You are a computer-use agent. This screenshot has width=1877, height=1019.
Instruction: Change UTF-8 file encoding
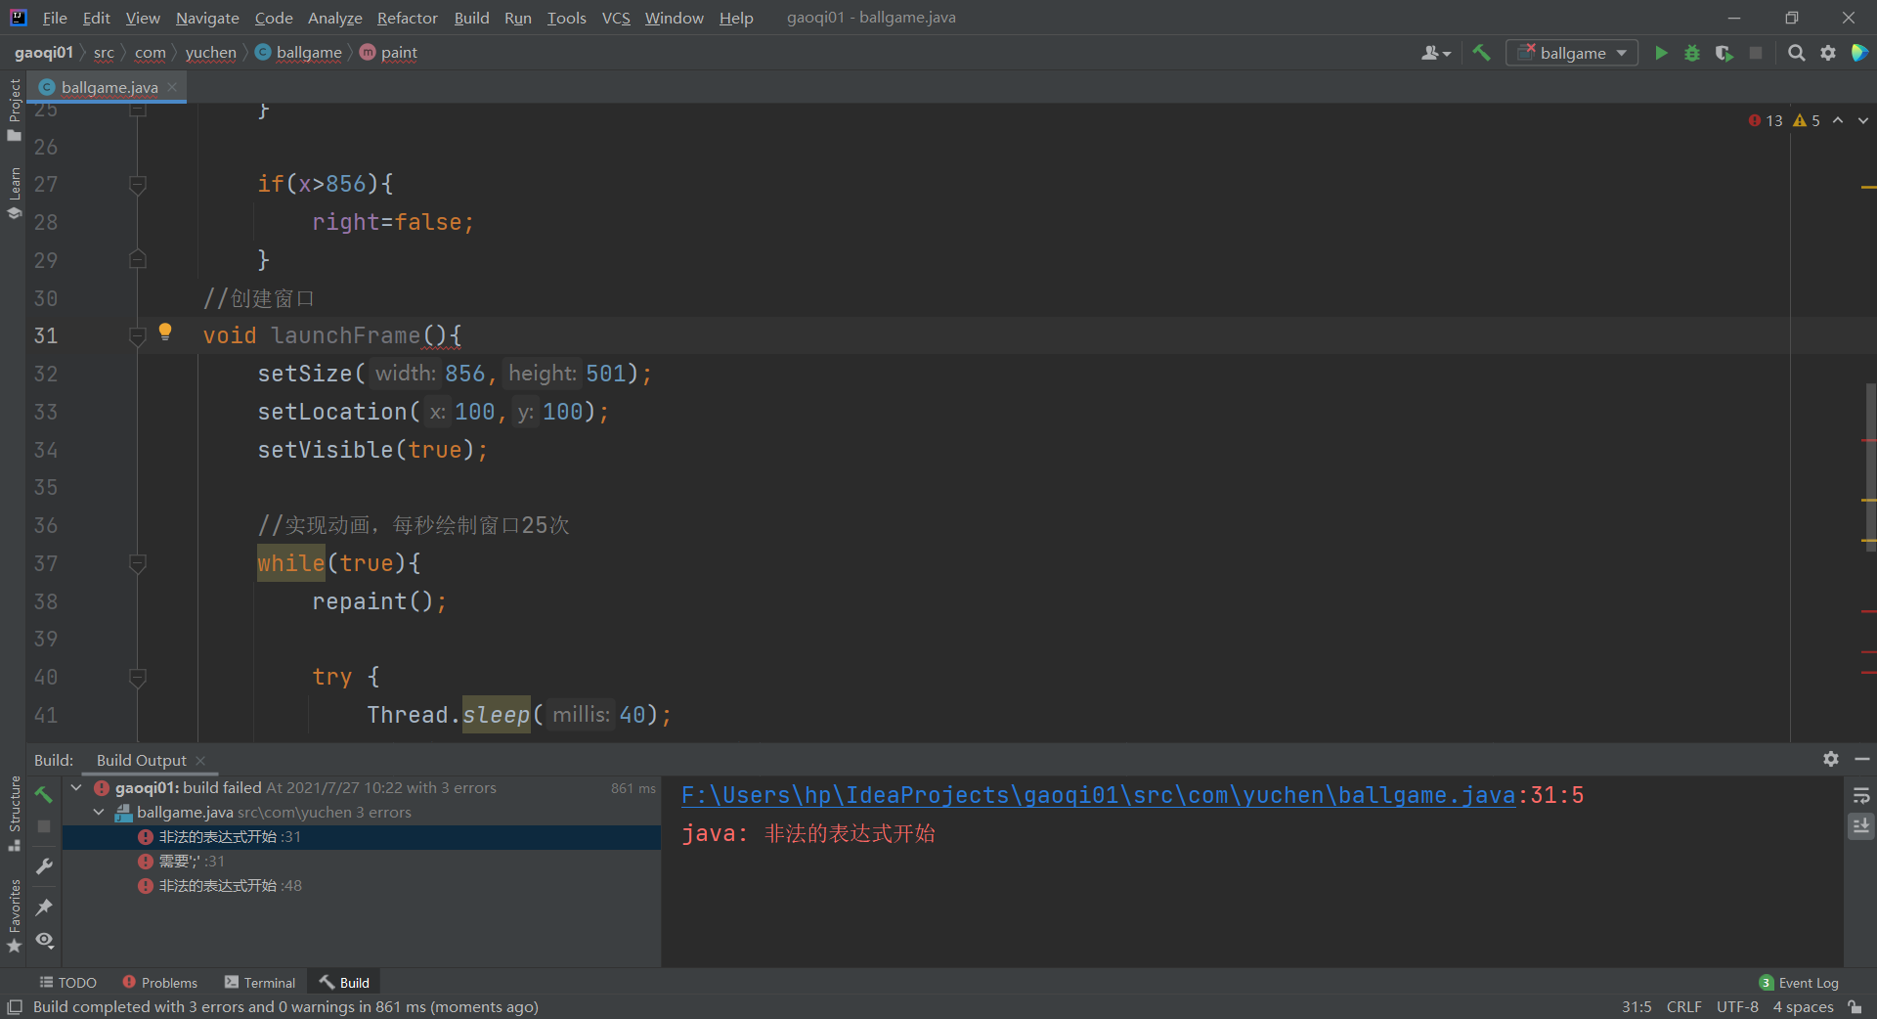(x=1737, y=1006)
